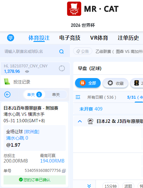Click the search magnifier icon
This screenshot has width=143, height=188.
61,52
